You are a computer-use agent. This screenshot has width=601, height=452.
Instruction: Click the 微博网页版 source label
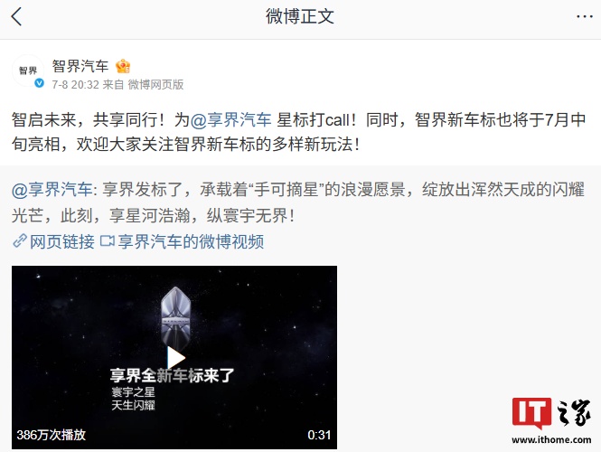155,84
